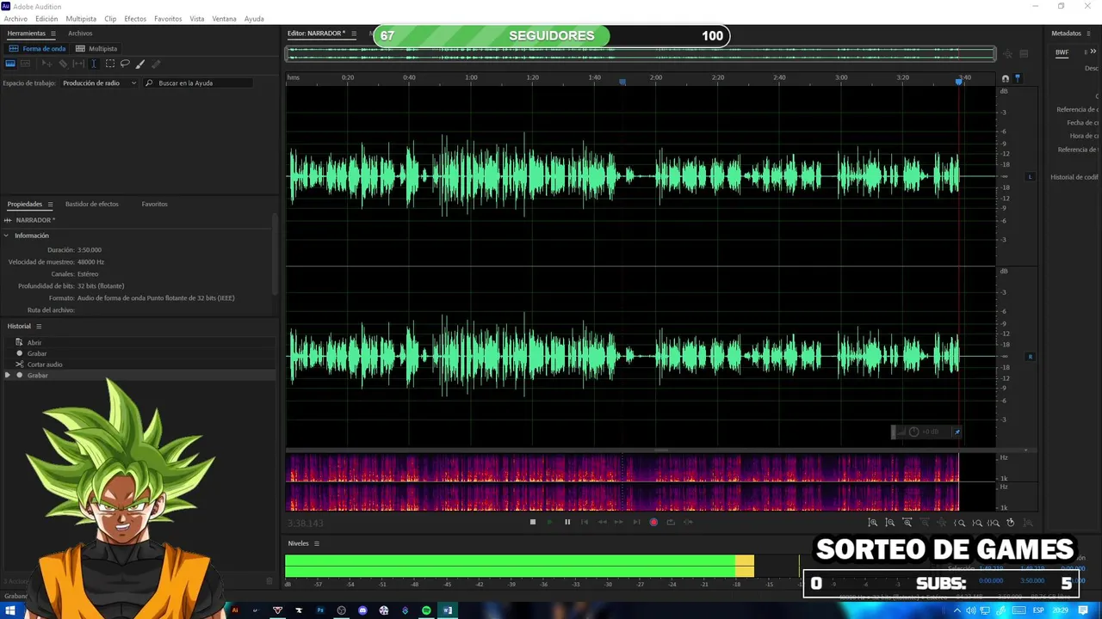This screenshot has width=1102, height=619.
Task: Move playhead to previous marker
Action: pyautogui.click(x=585, y=522)
